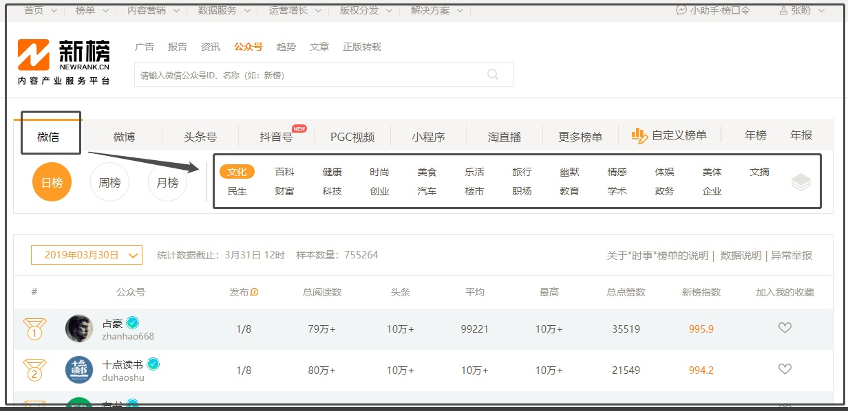The width and height of the screenshot is (848, 411).
Task: Select the 正版转载 search type
Action: [x=362, y=47]
